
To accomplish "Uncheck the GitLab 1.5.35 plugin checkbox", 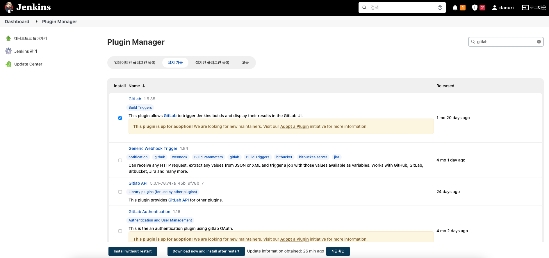I will pos(120,118).
